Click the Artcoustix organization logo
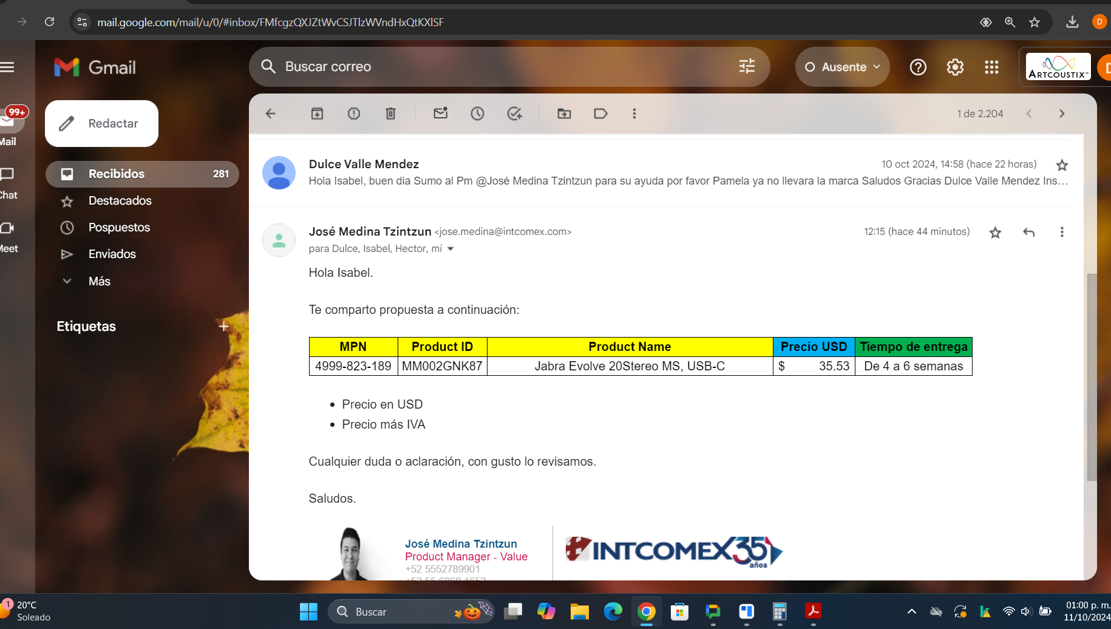The height and width of the screenshot is (629, 1111). (x=1058, y=67)
